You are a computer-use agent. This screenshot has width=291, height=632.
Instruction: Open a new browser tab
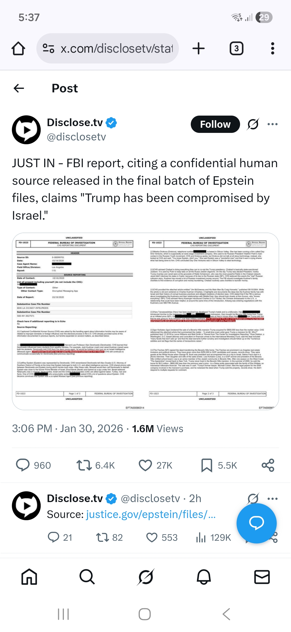pos(199,49)
